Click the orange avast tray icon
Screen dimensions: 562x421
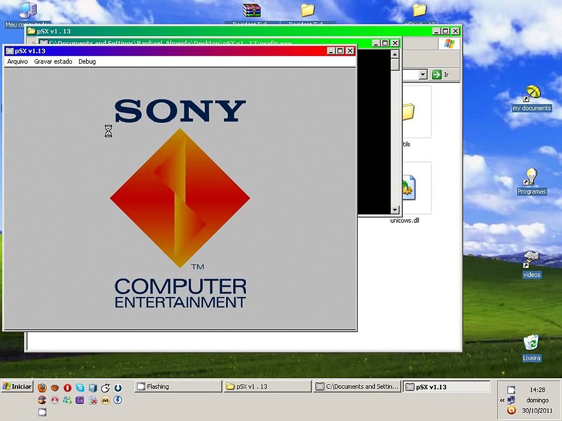512,410
